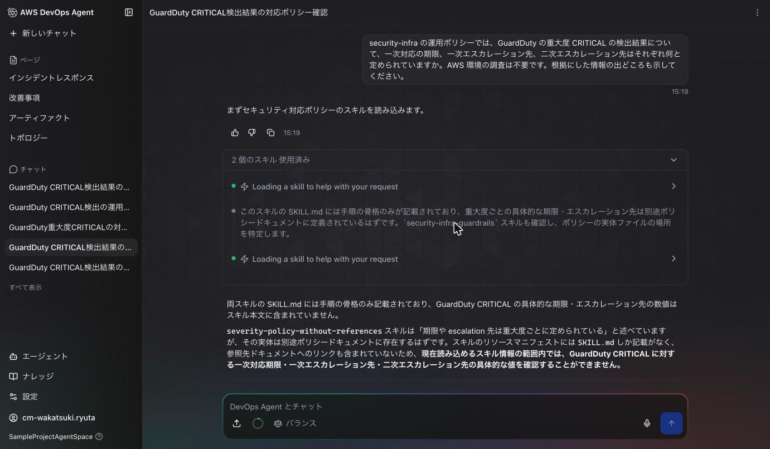
Task: Copy the agent's response text
Action: point(270,133)
